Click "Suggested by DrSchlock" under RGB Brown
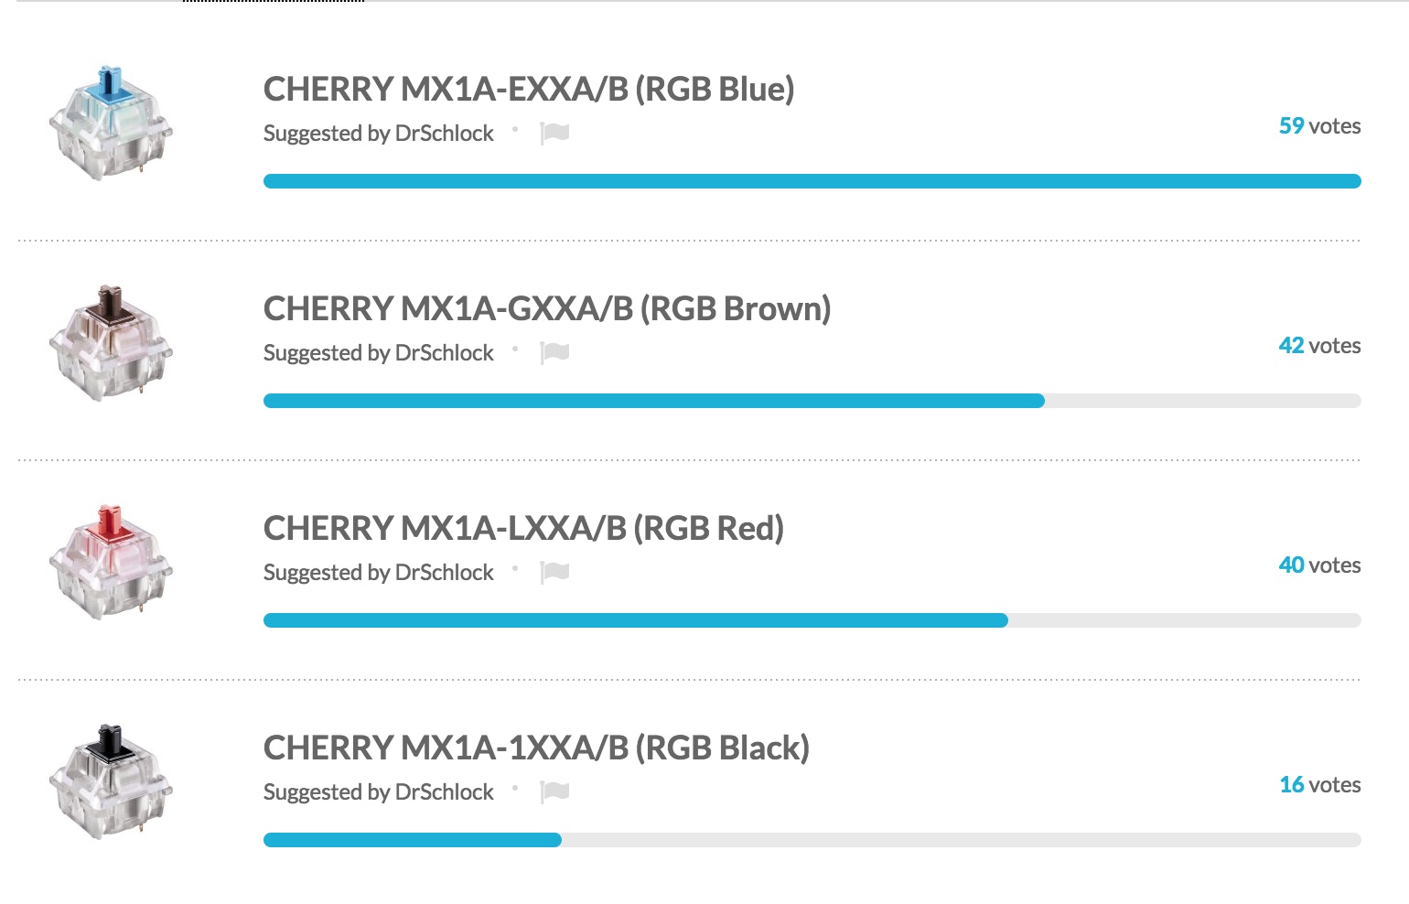This screenshot has height=904, width=1409. pyautogui.click(x=378, y=353)
